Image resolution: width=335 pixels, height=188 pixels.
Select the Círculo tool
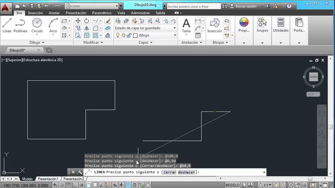point(37,25)
